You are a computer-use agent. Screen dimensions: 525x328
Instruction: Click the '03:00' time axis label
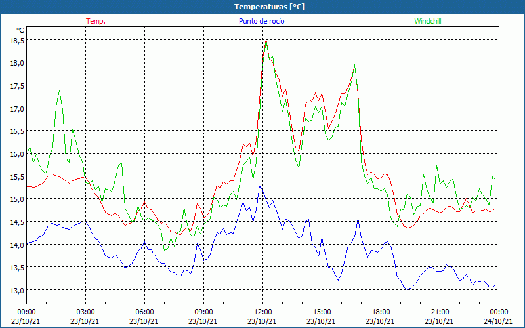86,312
